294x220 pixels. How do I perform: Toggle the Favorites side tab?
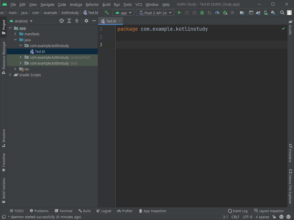click(x=4, y=162)
